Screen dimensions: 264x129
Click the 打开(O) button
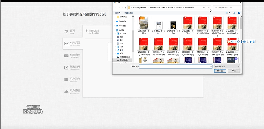(x=220, y=71)
